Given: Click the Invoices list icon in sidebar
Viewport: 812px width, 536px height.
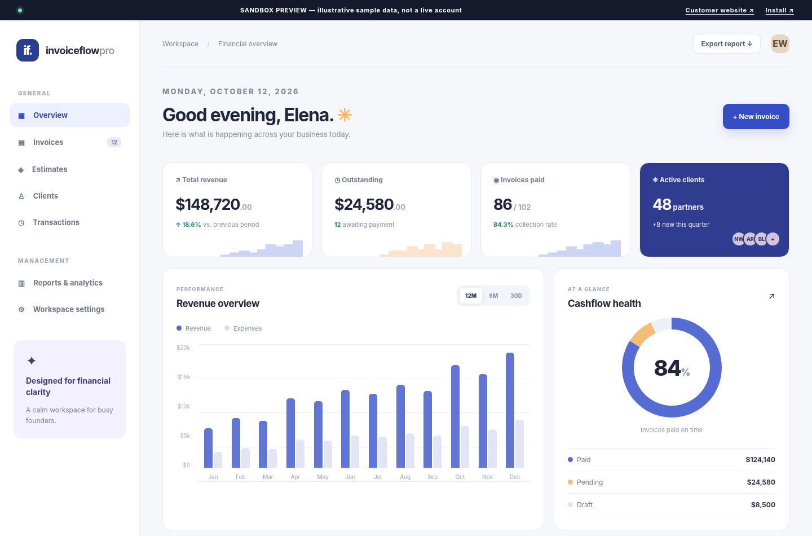Looking at the screenshot, I should [x=21, y=143].
